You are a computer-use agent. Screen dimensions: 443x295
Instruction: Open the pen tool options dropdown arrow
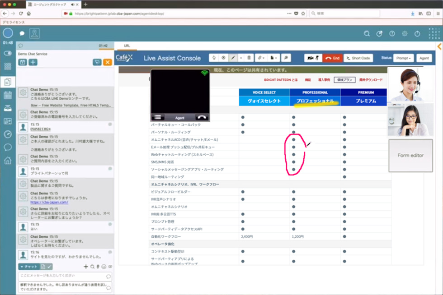[241, 58]
